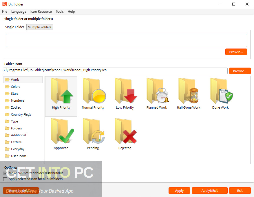The image size is (254, 197).
Task: Open the Help menu
Action: click(71, 12)
